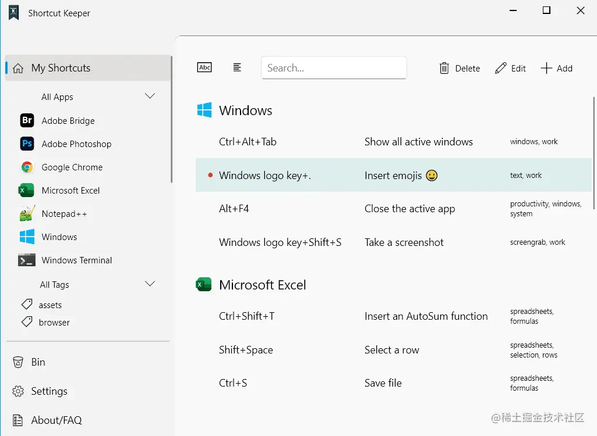Click the Add button label
The width and height of the screenshot is (597, 436).
pyautogui.click(x=564, y=69)
